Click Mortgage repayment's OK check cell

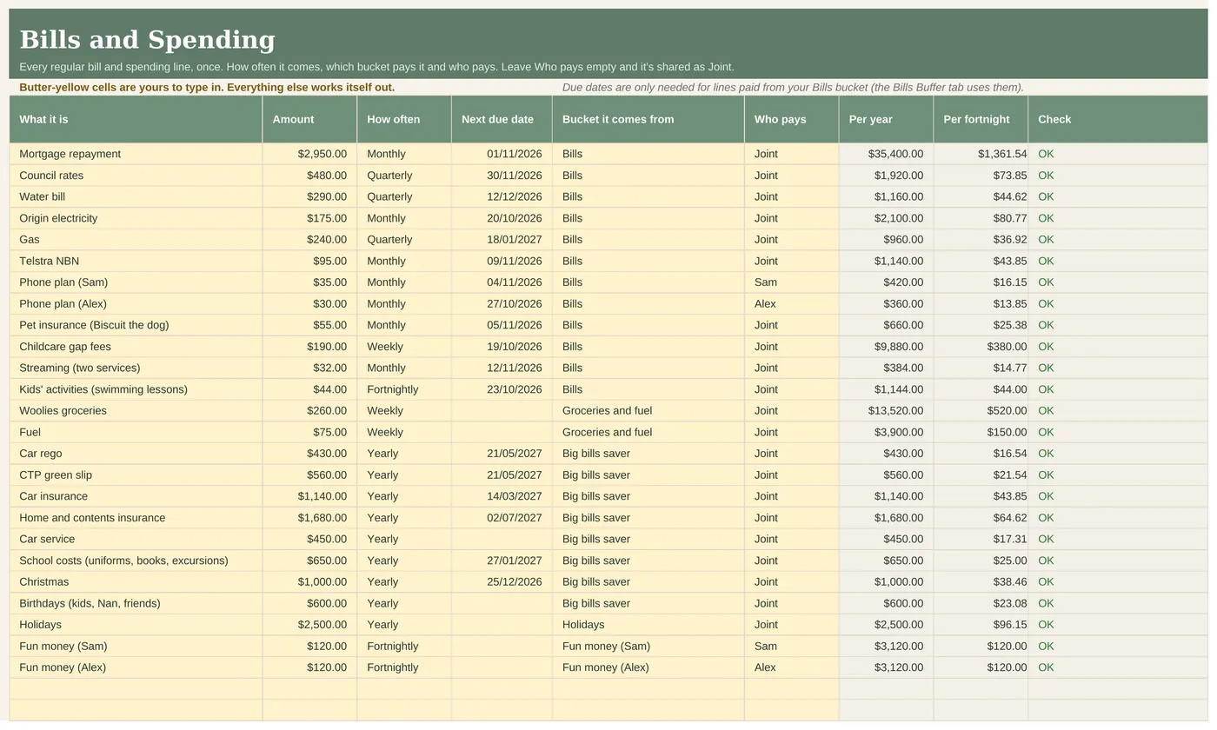coord(1118,154)
